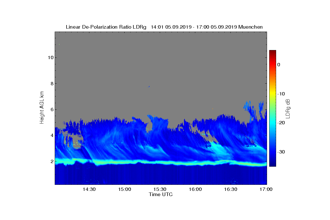Click the 10 km height tick label
The image size is (330, 220).
coord(50,57)
